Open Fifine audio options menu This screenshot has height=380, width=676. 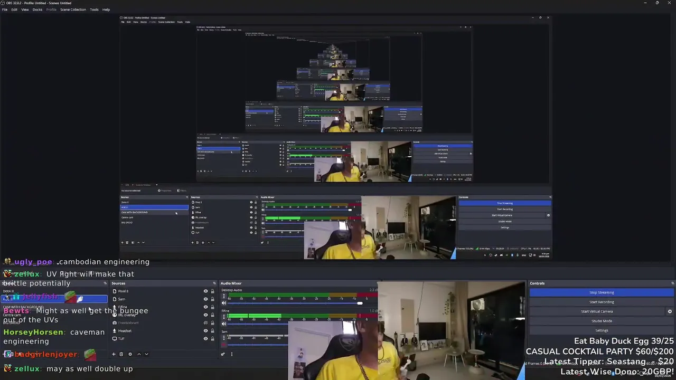click(x=224, y=317)
